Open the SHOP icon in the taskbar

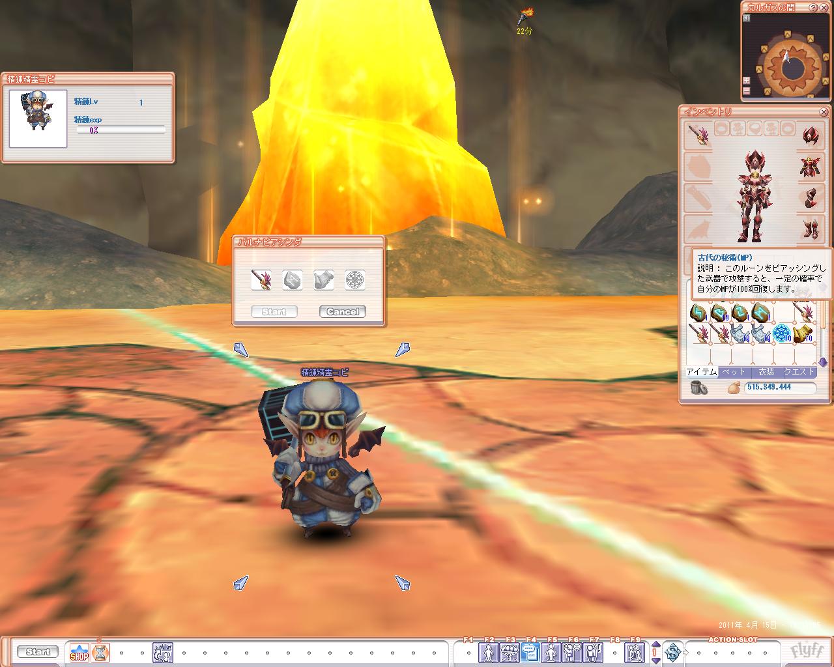79,652
